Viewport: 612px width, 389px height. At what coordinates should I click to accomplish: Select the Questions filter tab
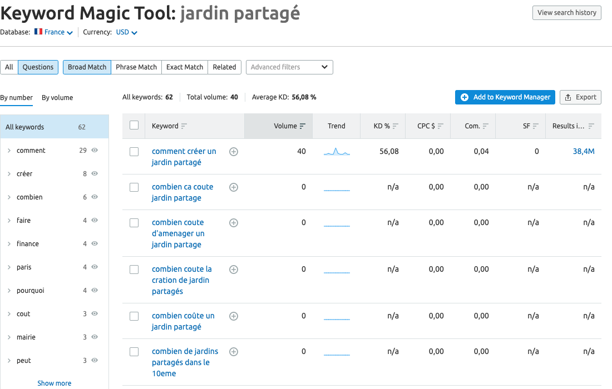click(38, 67)
